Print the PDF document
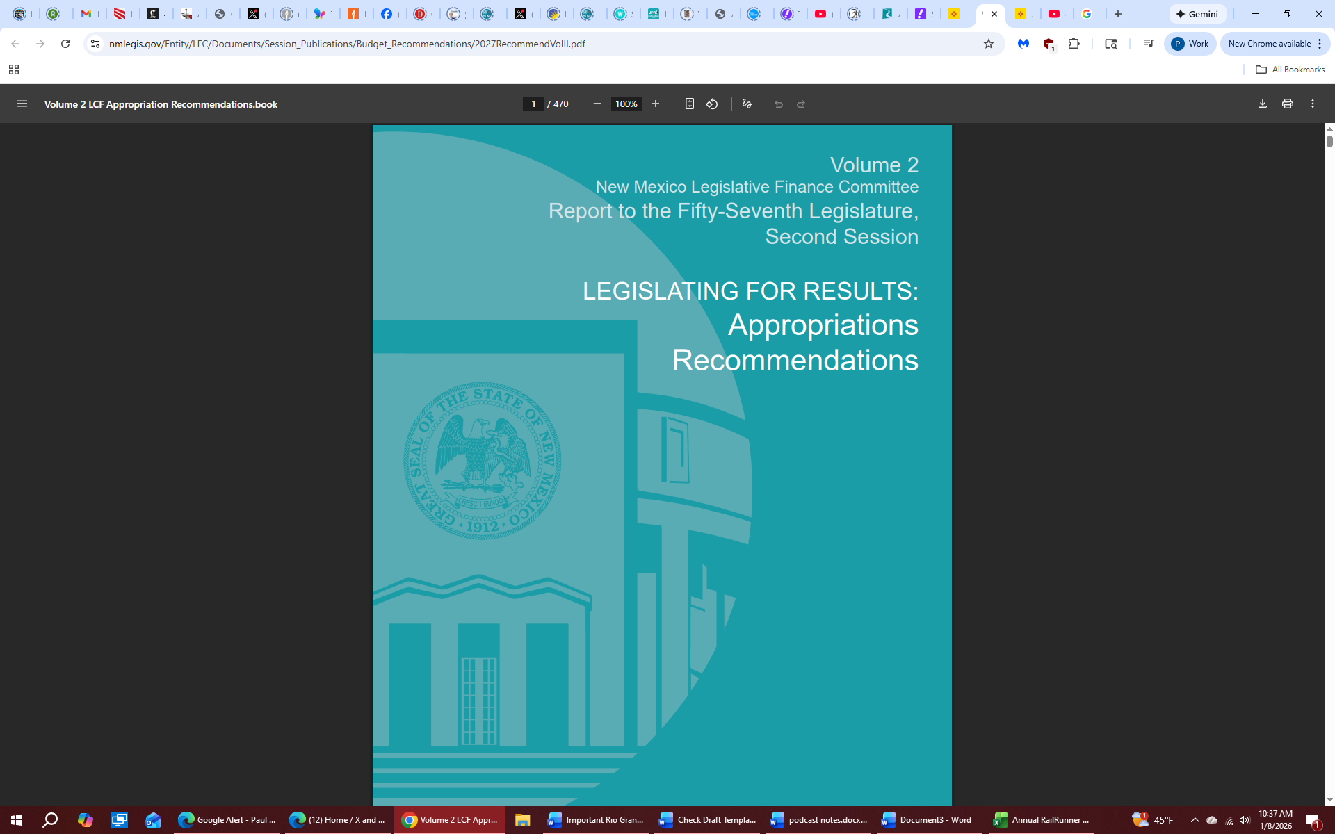The width and height of the screenshot is (1335, 834). [x=1287, y=104]
